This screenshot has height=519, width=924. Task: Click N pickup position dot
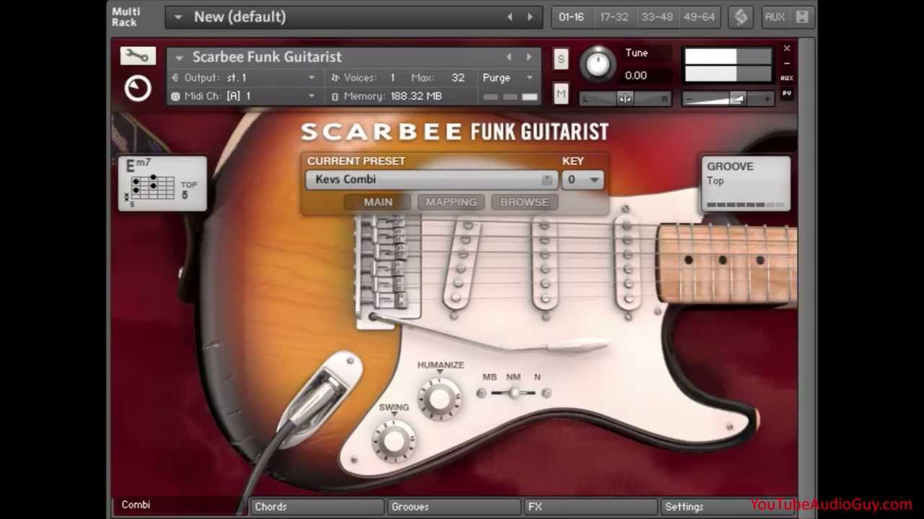click(x=546, y=393)
